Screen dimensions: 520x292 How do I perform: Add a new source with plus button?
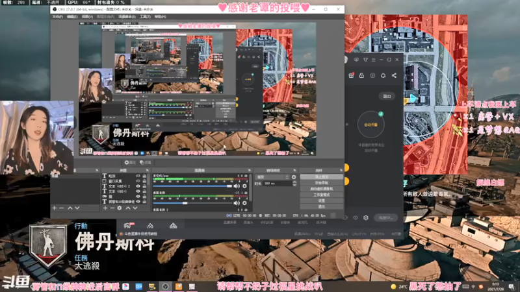(105, 208)
